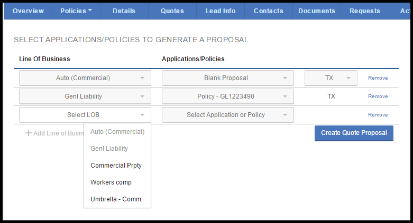Expand the Auto (Commercial) LOB dropdown

point(85,78)
